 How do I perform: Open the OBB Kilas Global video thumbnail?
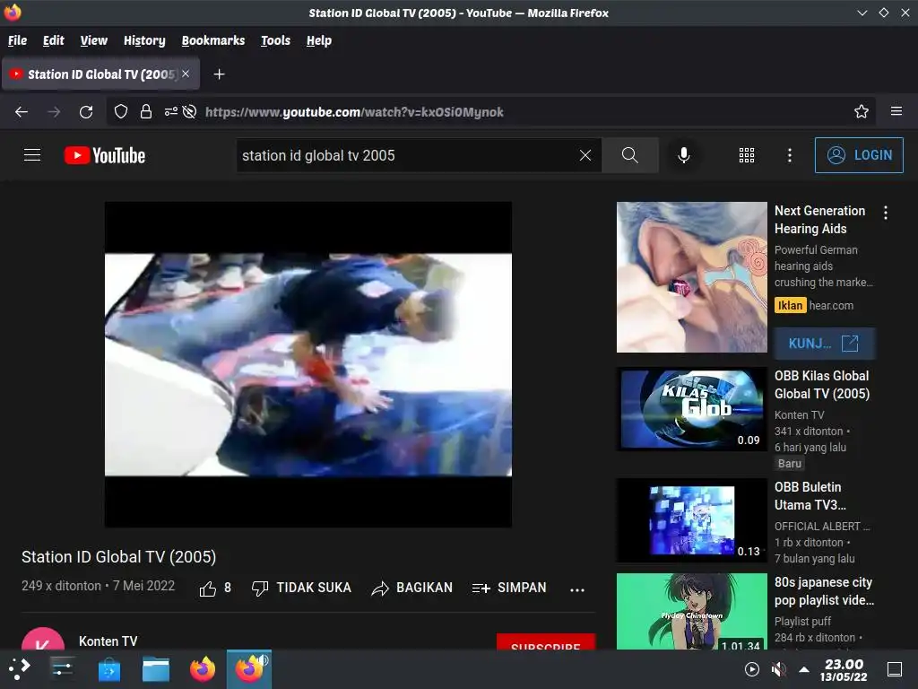691,409
